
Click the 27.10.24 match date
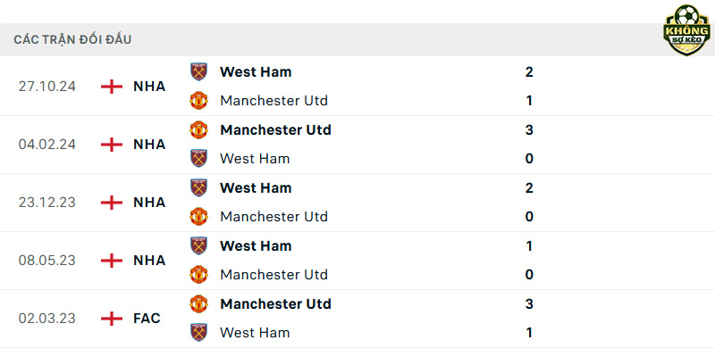47,87
